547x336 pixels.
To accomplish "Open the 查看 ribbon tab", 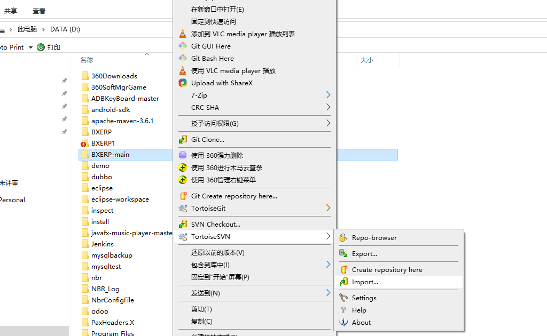I will click(38, 11).
